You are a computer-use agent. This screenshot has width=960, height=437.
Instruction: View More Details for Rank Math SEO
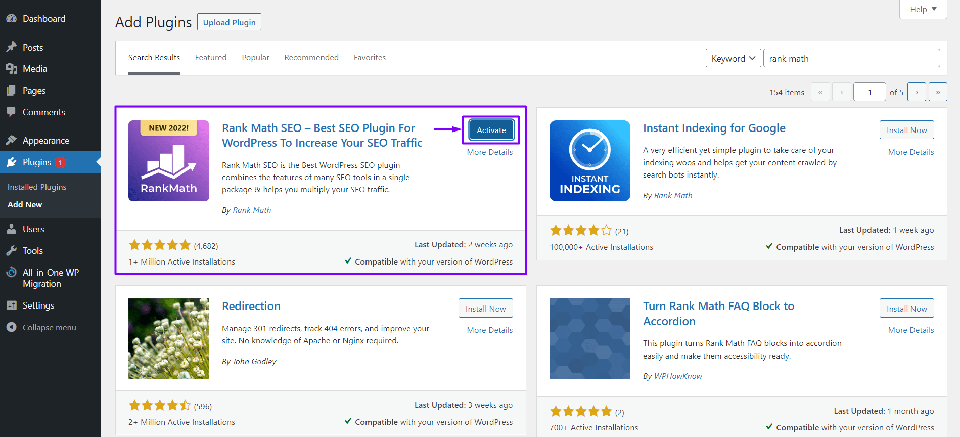point(490,152)
